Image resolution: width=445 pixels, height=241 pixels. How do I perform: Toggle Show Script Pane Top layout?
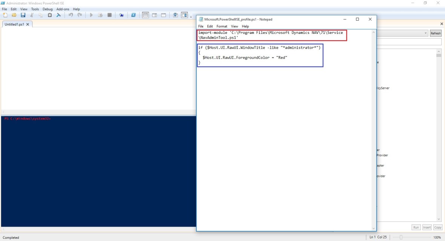[x=146, y=15]
